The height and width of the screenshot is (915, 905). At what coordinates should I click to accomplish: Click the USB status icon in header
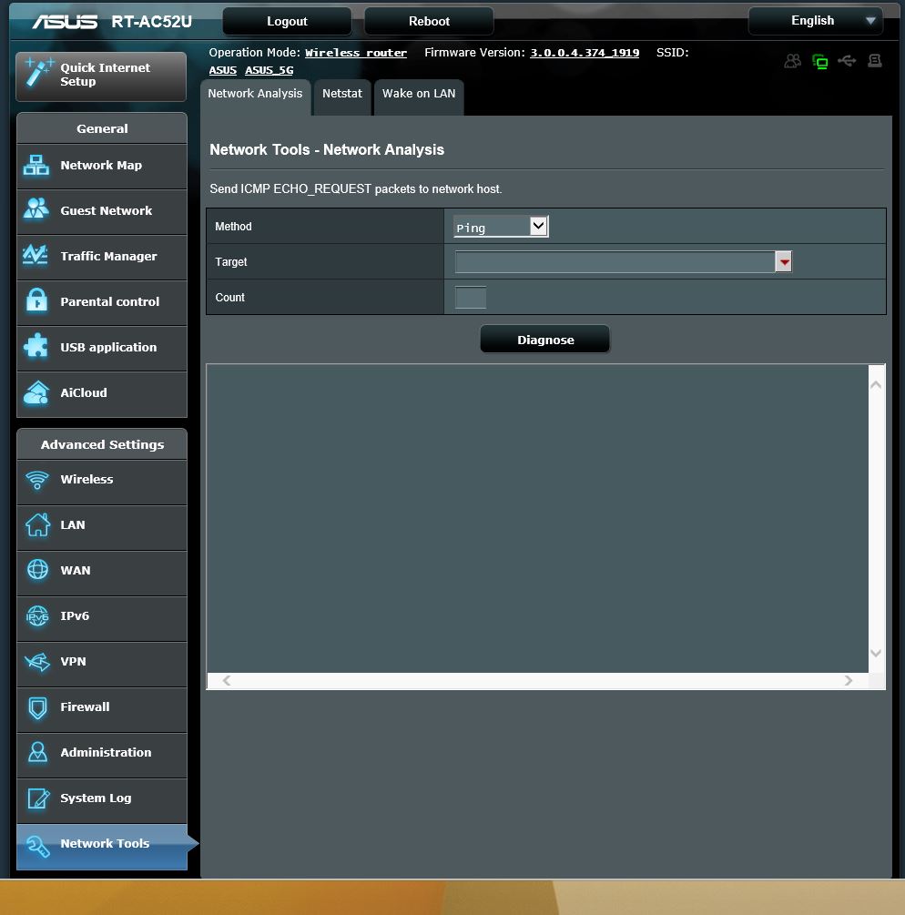click(847, 61)
